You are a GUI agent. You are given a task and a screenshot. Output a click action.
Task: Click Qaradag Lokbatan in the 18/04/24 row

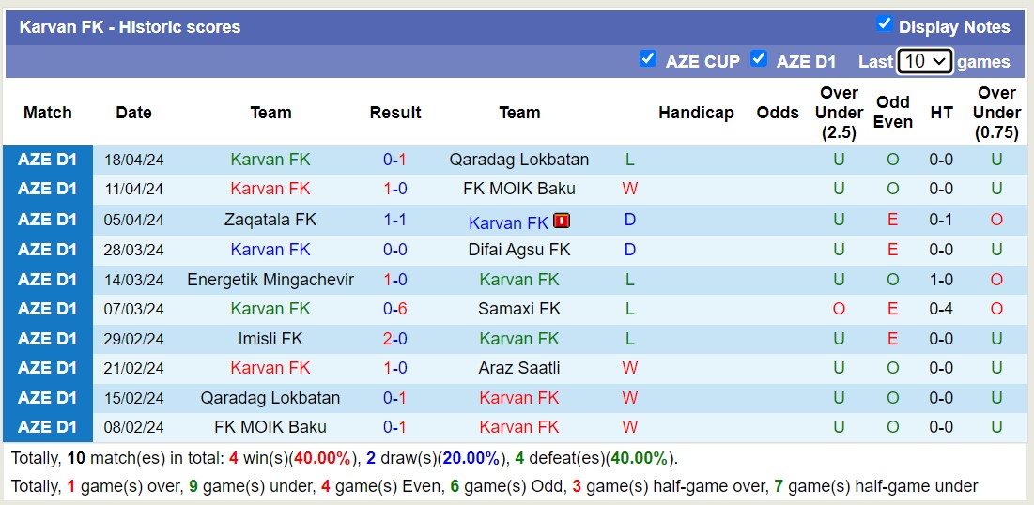pos(518,160)
